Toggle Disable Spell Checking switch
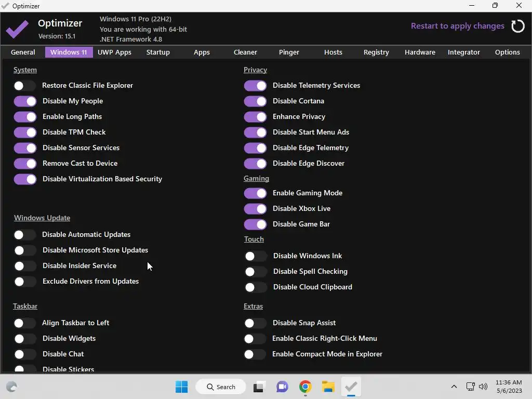 tap(256, 272)
